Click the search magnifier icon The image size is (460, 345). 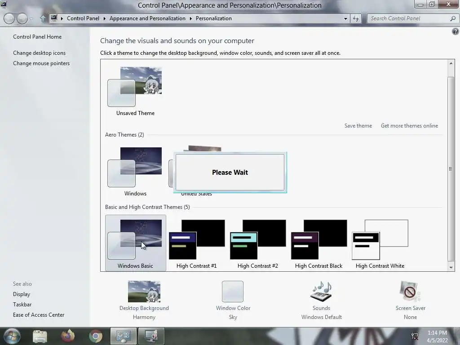coord(453,18)
